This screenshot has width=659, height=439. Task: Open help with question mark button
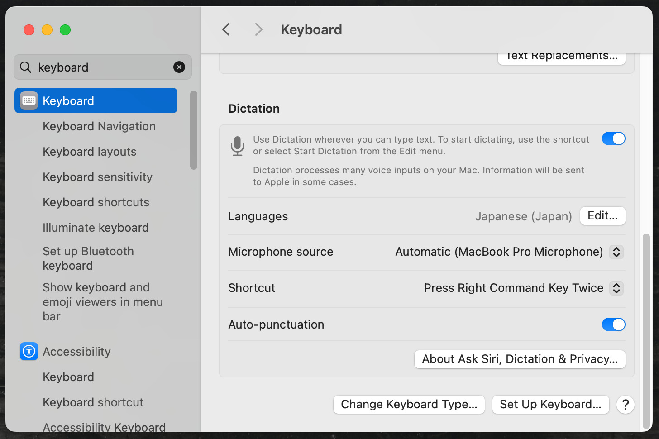(625, 405)
